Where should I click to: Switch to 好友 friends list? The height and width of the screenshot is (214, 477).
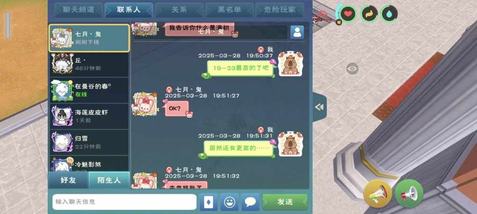68,180
